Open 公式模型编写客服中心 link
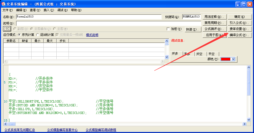This screenshot has height=133, width=254. [62, 130]
